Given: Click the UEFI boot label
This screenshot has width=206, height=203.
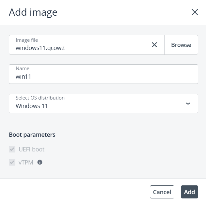Looking at the screenshot, I should (32, 149).
